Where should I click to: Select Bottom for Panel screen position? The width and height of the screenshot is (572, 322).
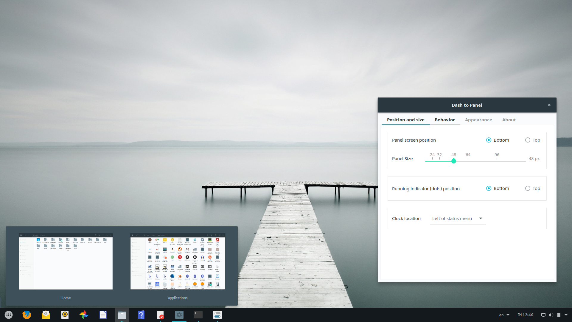click(x=489, y=140)
